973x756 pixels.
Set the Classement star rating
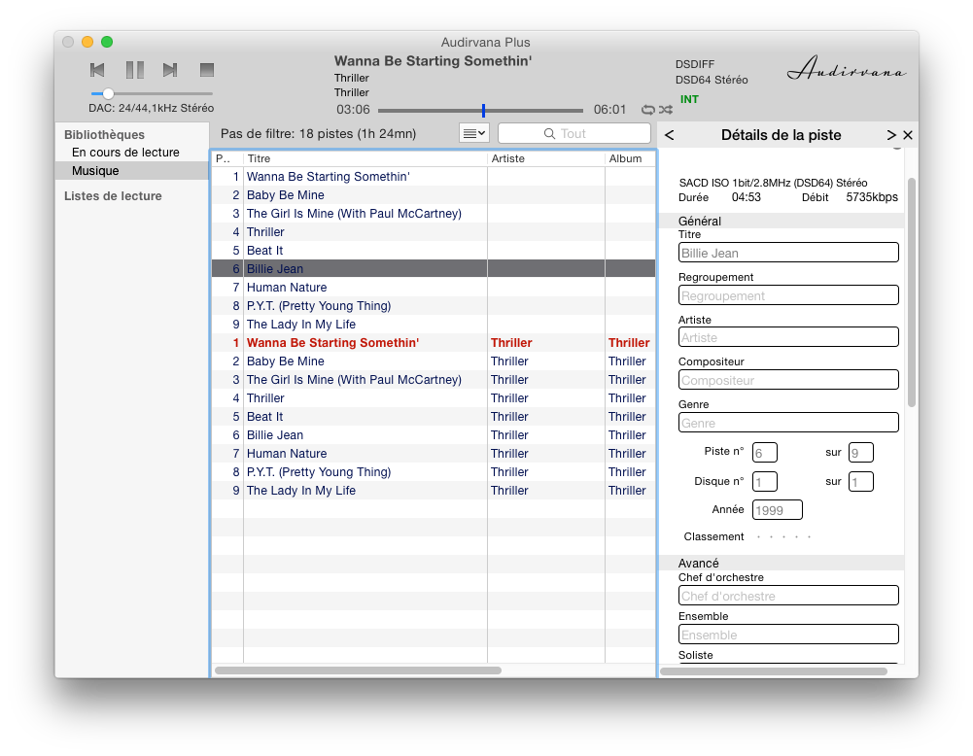point(783,537)
